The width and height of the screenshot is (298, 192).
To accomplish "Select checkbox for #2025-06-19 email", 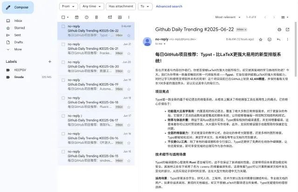I will (63, 80).
